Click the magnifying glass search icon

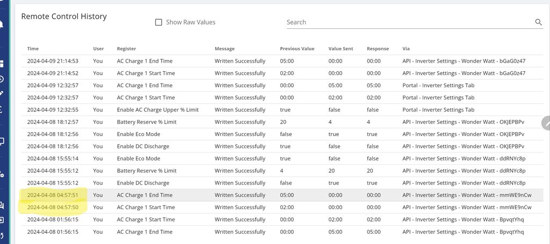click(538, 22)
